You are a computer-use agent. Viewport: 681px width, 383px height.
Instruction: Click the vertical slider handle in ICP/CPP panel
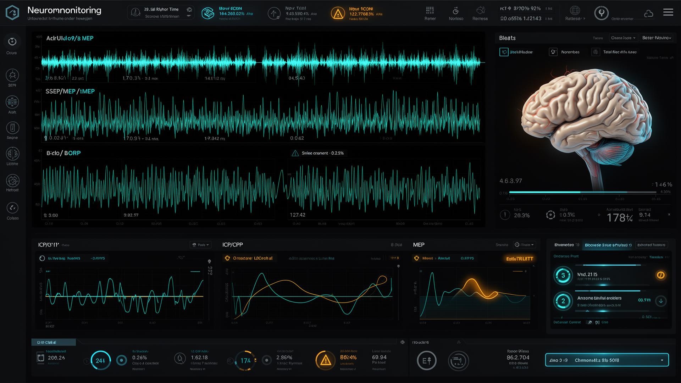tap(398, 266)
